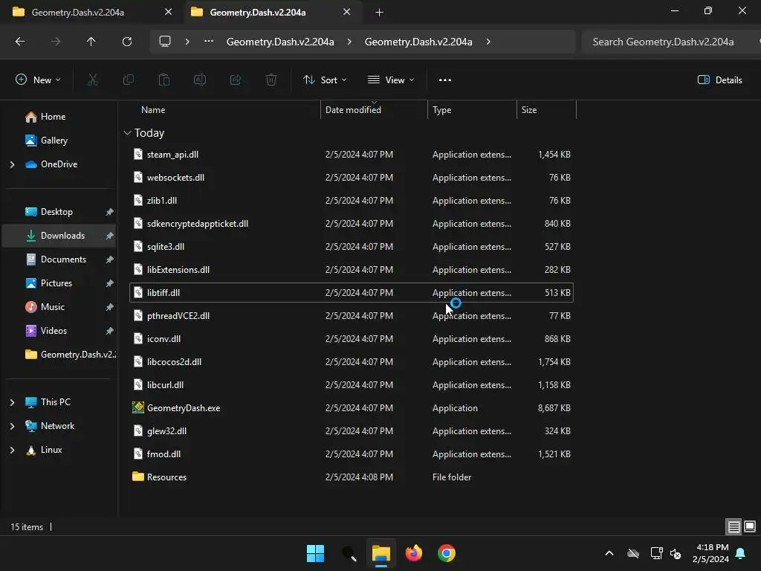Image resolution: width=761 pixels, height=571 pixels.
Task: Click the Paste clipboard icon
Action: tap(164, 80)
